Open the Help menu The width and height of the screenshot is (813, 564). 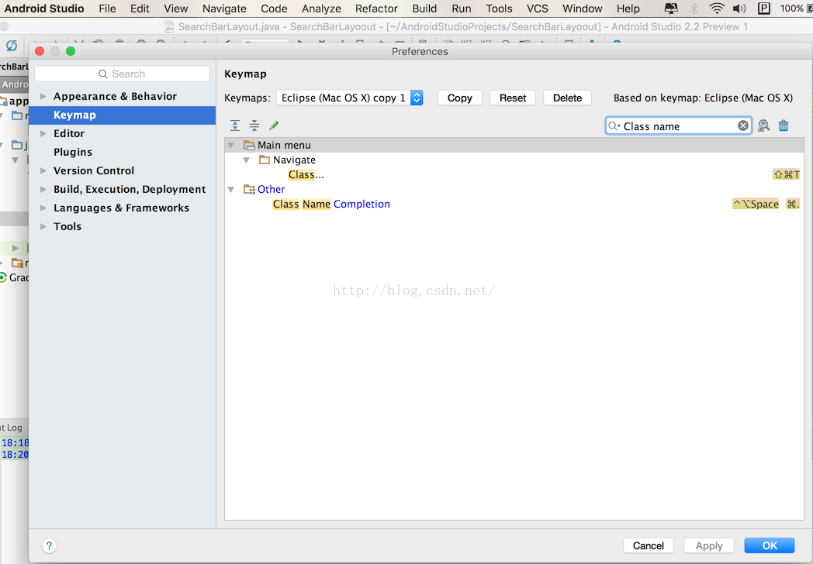628,9
